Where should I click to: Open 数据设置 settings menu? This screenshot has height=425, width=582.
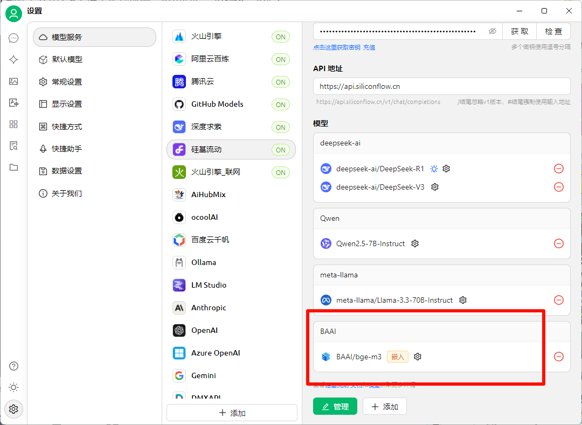point(95,171)
